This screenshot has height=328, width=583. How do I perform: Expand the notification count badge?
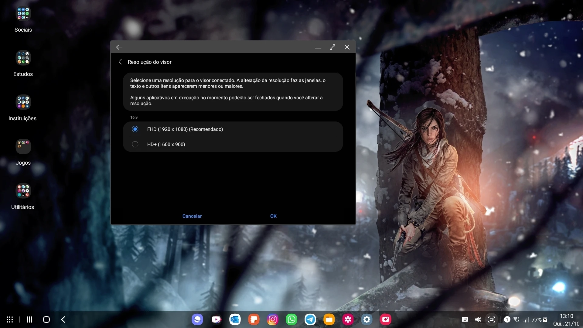click(x=507, y=319)
